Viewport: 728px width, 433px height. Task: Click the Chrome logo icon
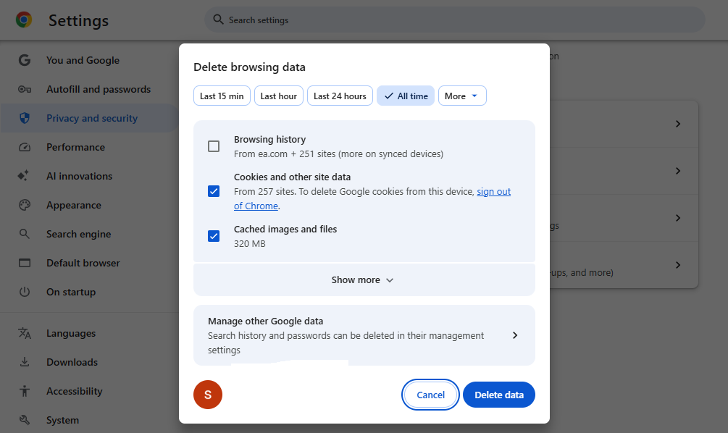point(24,20)
